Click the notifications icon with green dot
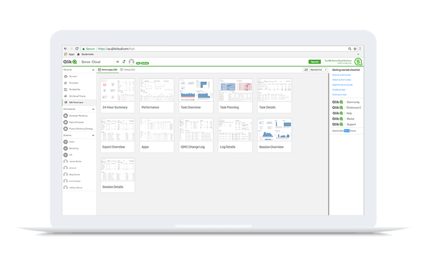 [x=124, y=62]
